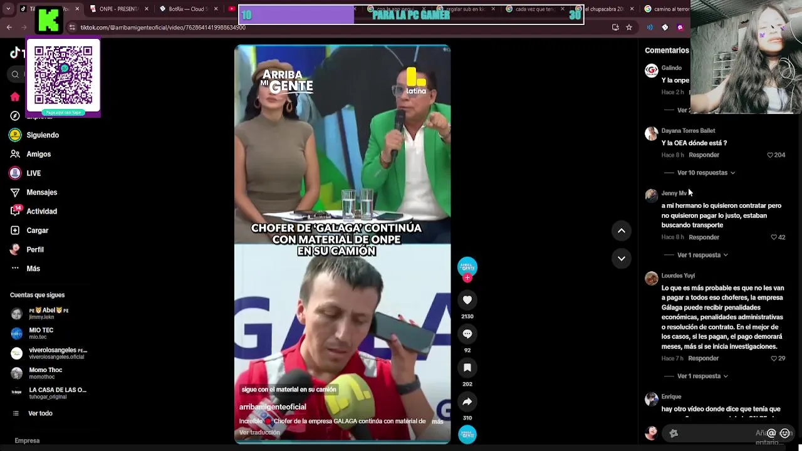Open Perfil from the sidebar
Screen dimensions: 802x451
click(27, 249)
